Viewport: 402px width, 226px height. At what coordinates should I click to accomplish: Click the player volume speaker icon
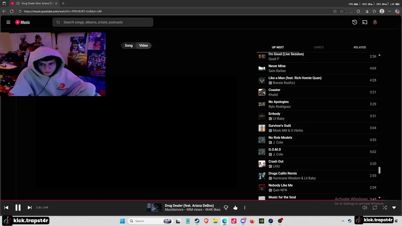coord(365,207)
